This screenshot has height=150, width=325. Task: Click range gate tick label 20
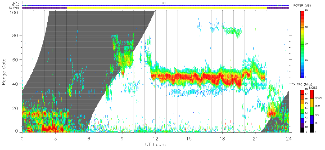click(x=15, y=108)
